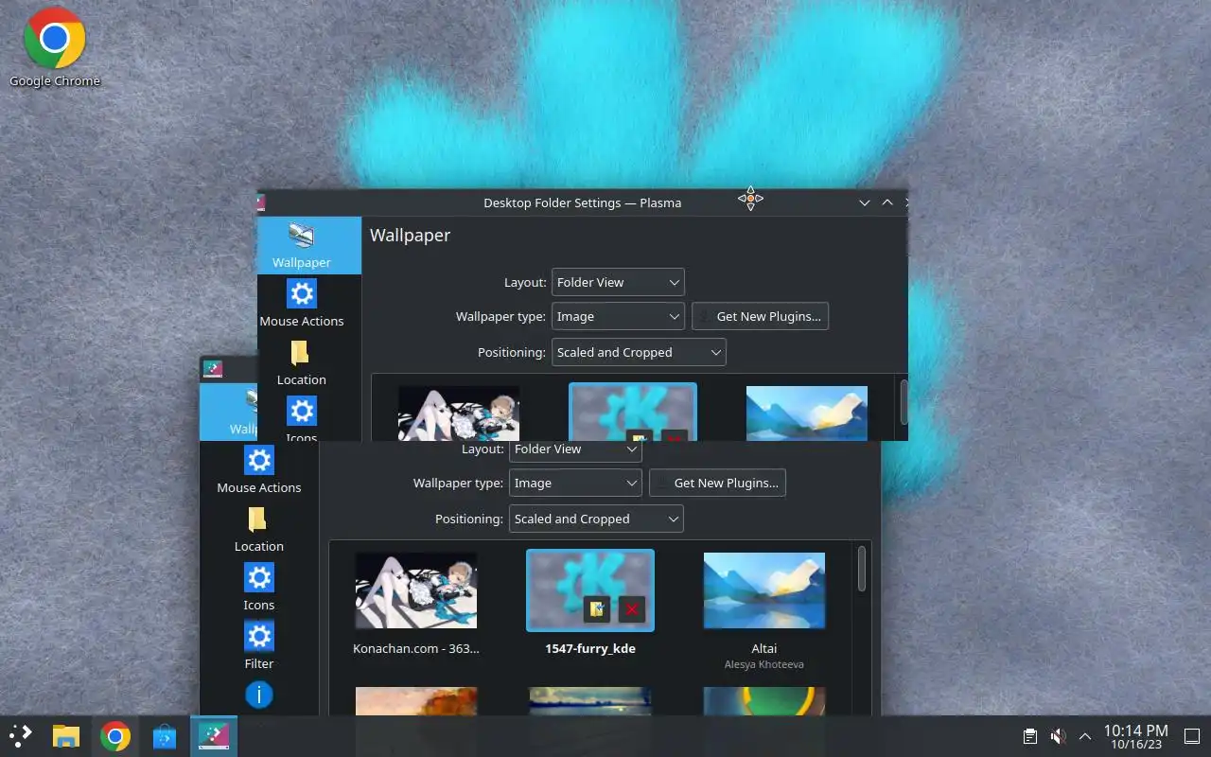Open Mouse Actions in the titled Desktop Folder Settings window
Viewport: 1211px width, 757px height.
pos(302,303)
